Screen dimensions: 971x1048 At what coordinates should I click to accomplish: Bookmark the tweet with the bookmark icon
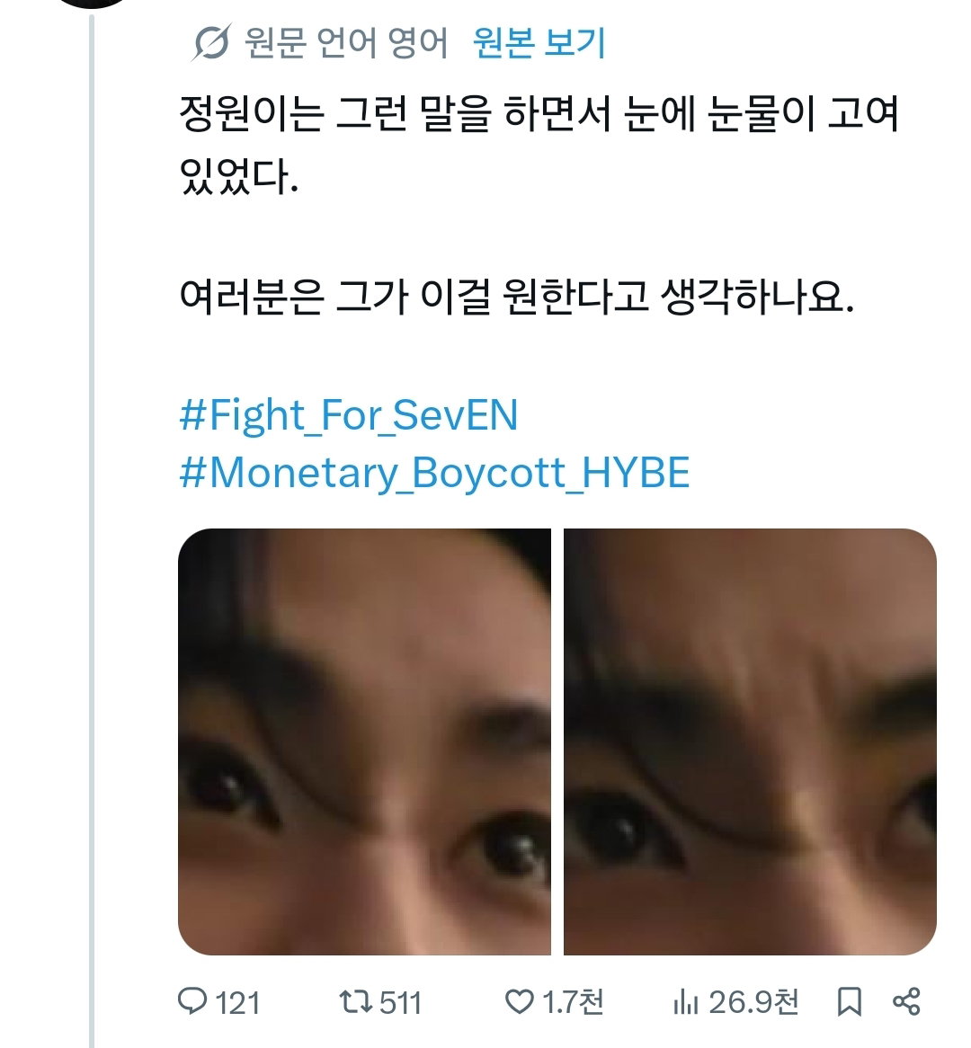pyautogui.click(x=850, y=1002)
